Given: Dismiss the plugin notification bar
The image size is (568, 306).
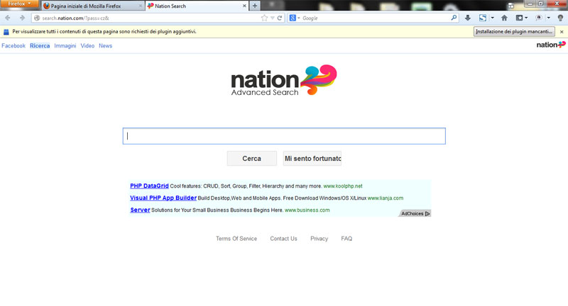Looking at the screenshot, I should 562,32.
